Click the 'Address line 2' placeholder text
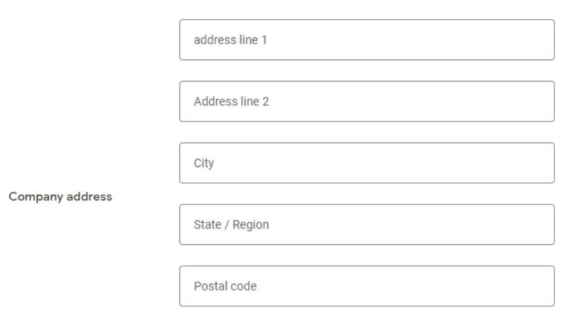This screenshot has width=565, height=312. [231, 101]
